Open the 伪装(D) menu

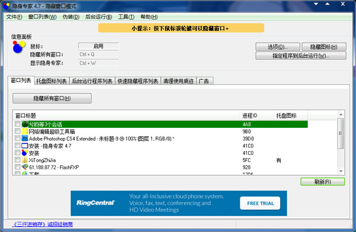(x=71, y=17)
